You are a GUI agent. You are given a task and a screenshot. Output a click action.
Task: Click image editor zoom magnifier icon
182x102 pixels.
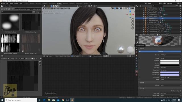click(x=40, y=62)
